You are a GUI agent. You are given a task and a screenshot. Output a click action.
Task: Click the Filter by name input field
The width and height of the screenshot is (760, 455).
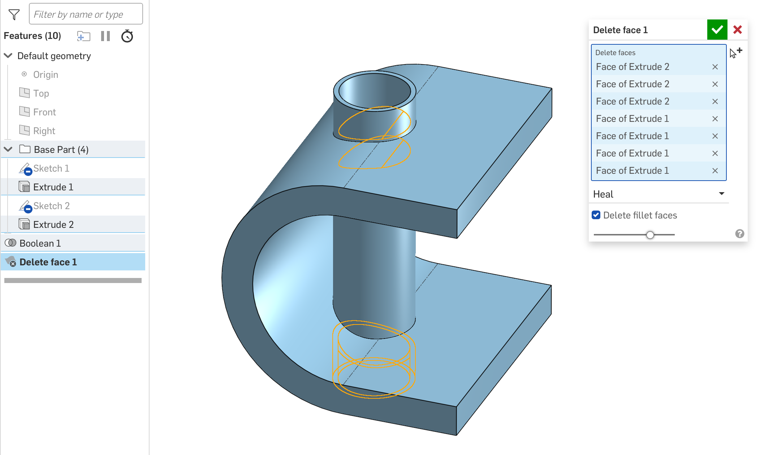pyautogui.click(x=86, y=14)
